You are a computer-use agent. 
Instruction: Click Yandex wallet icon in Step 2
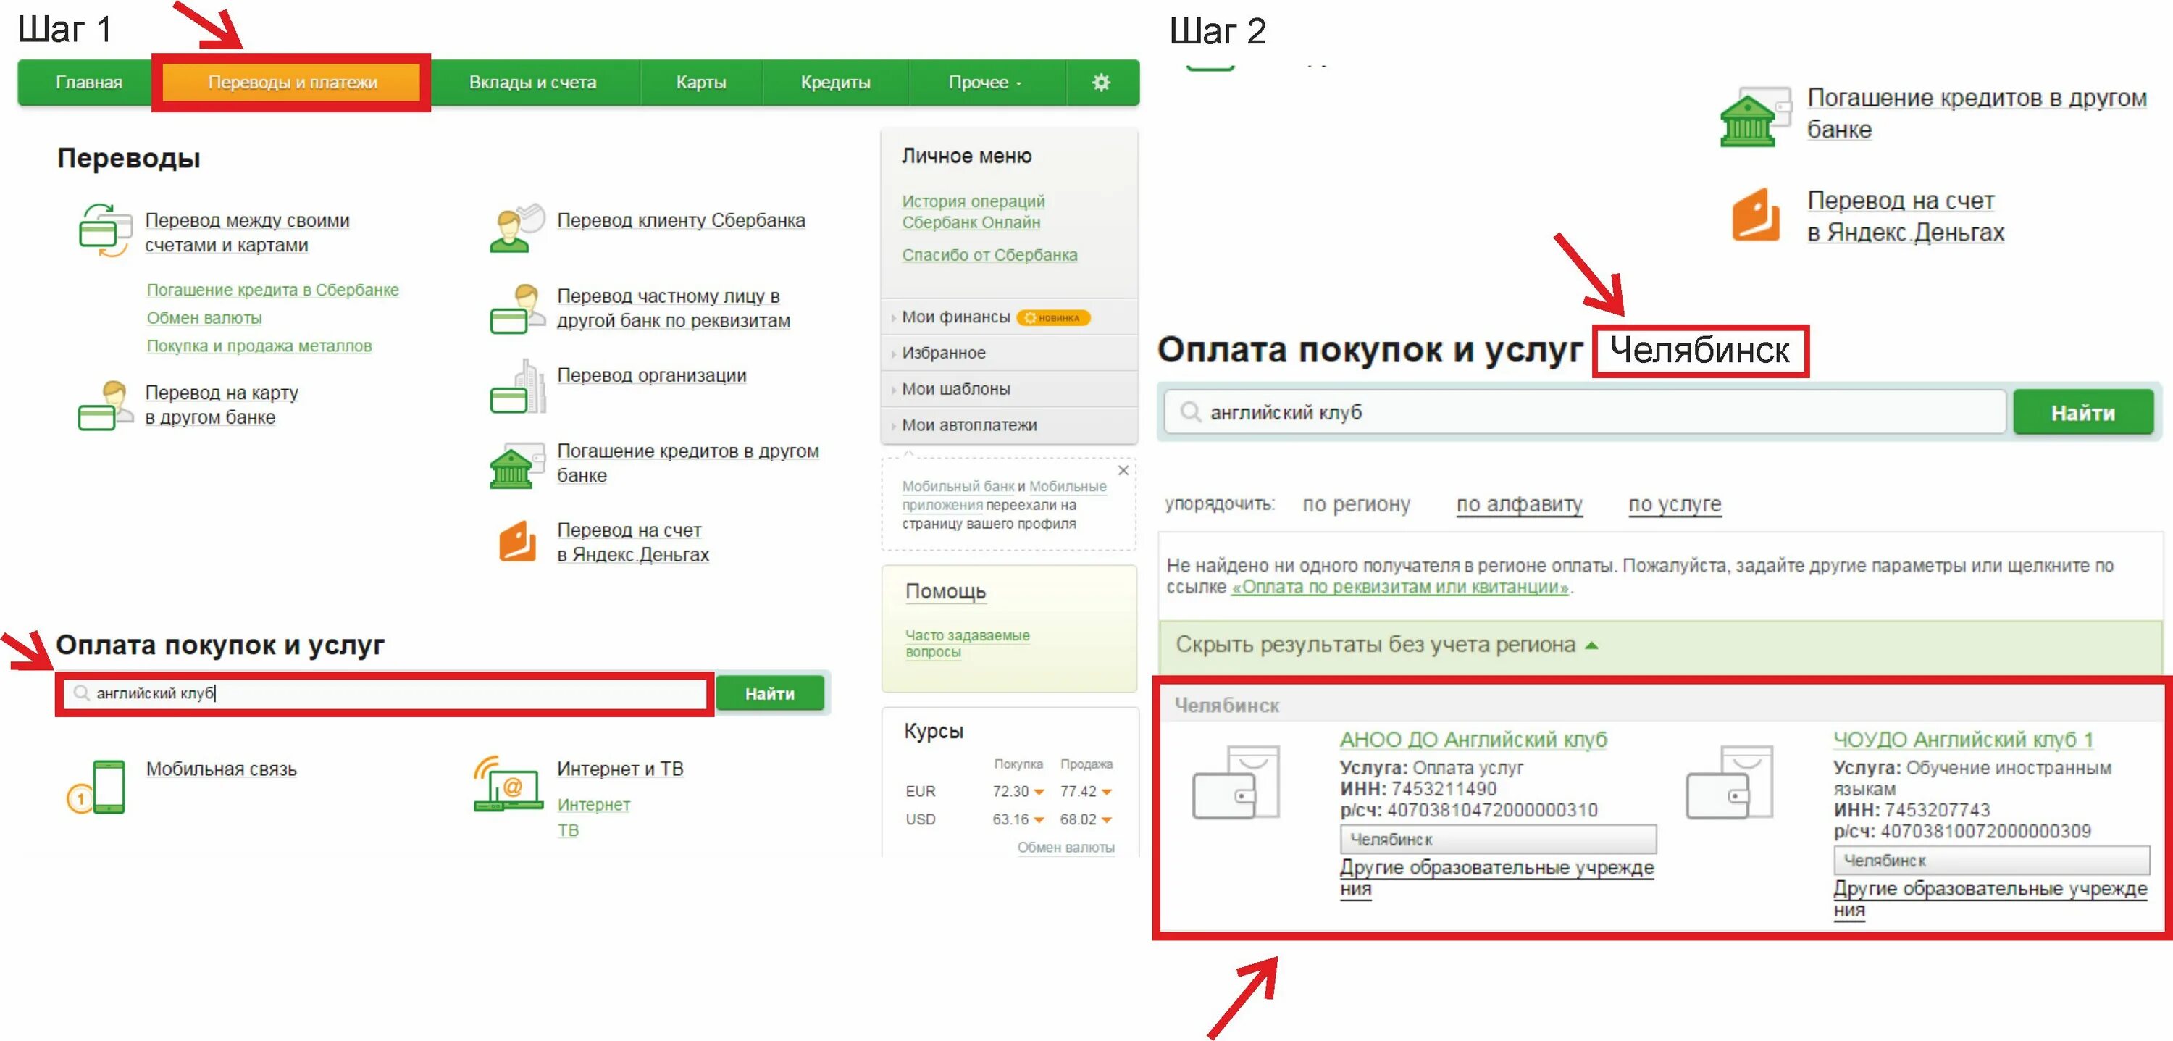coord(1756,215)
